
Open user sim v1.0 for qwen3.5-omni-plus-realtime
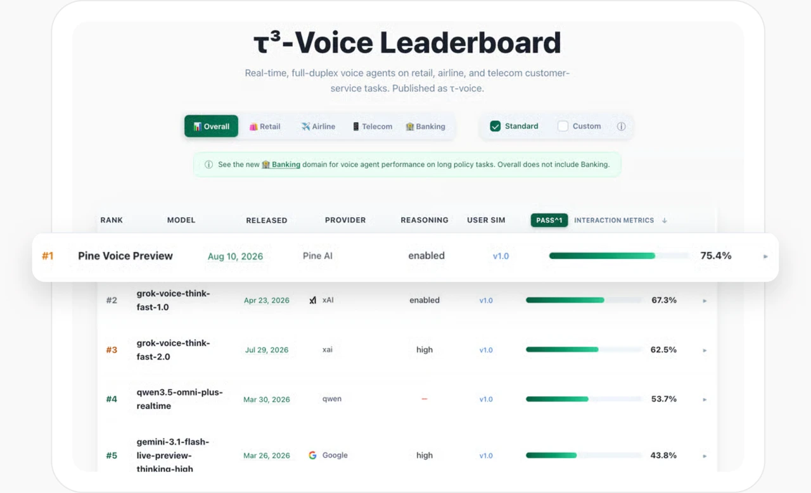[486, 399]
